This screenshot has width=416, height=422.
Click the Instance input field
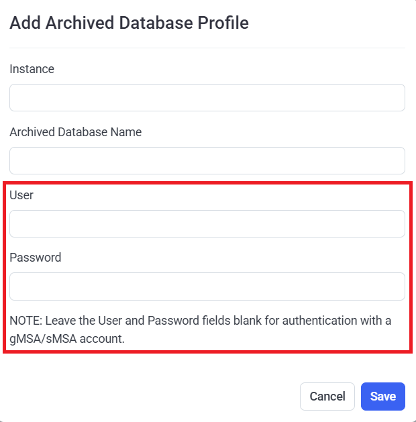(x=207, y=97)
